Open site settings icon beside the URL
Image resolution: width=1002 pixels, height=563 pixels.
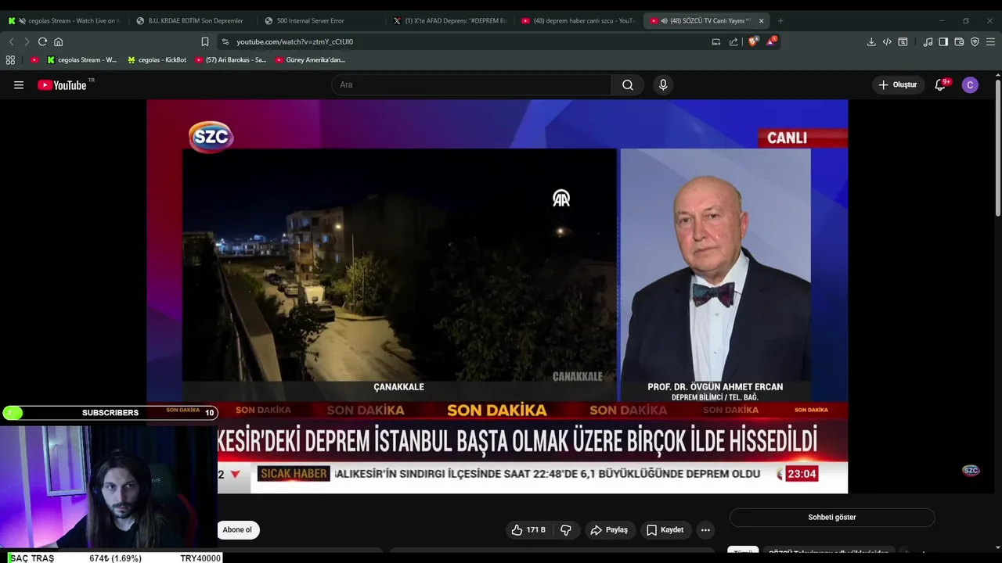click(x=225, y=41)
